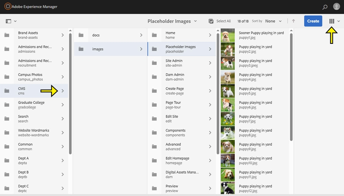Expand the Dept C chevron
Viewport: 344px width, 196px height.
tap(63, 188)
